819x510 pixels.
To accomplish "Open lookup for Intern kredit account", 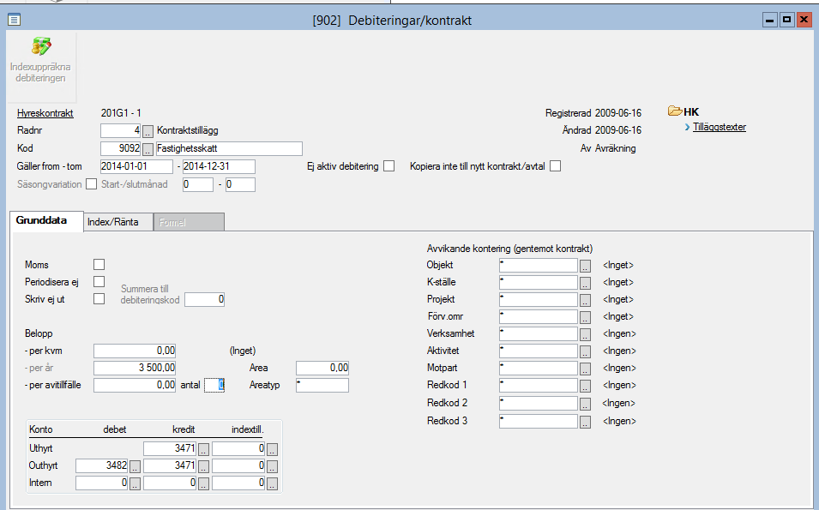I will click(204, 484).
